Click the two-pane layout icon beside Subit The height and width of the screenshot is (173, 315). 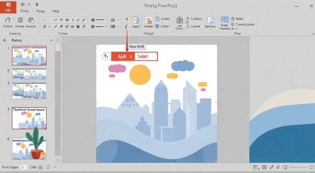click(225, 20)
